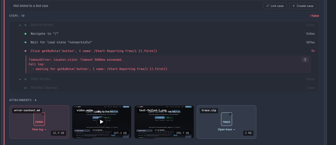Click the ERROR file icon
Image resolution: width=336 pixels, height=145 pixels.
click(x=39, y=119)
